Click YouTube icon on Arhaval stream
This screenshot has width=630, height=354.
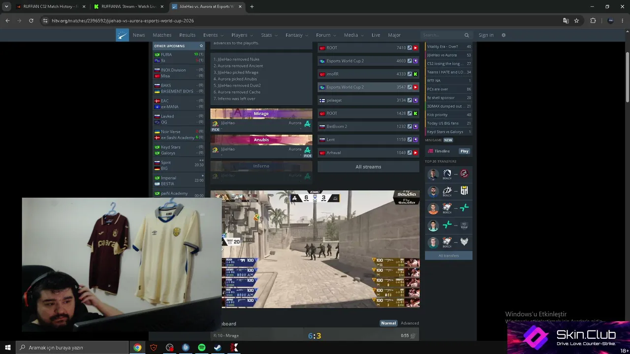(x=415, y=153)
